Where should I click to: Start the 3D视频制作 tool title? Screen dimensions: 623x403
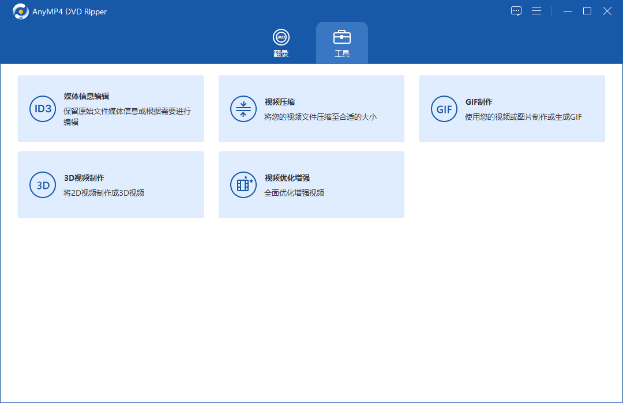click(84, 178)
